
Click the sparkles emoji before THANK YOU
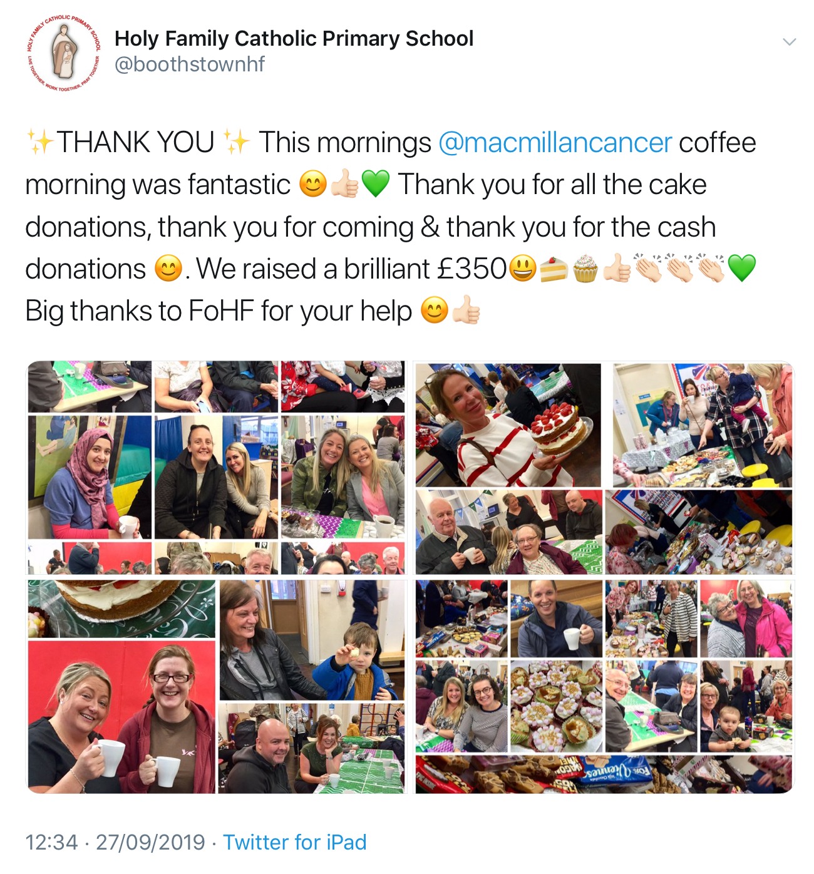tap(40, 142)
